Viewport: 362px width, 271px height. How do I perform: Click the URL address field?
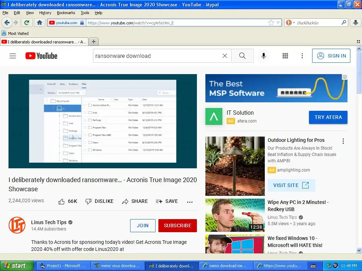pos(177,23)
